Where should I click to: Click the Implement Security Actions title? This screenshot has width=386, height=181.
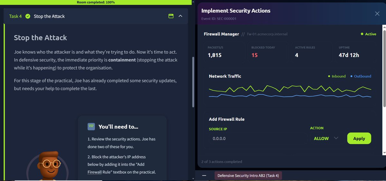tap(236, 11)
